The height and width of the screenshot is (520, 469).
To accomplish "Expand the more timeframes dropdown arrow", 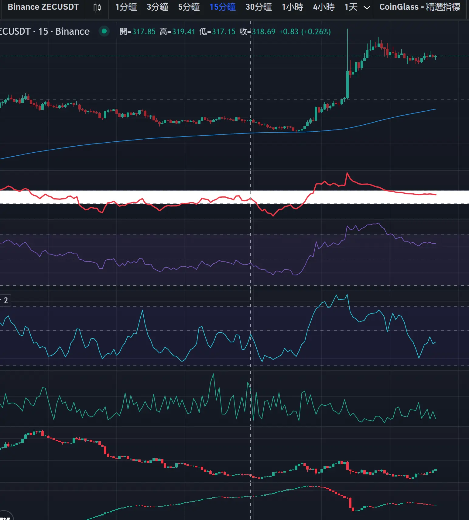I will [x=367, y=7].
